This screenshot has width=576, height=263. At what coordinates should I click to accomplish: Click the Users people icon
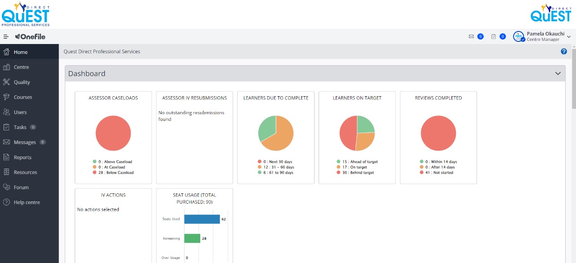(6, 112)
